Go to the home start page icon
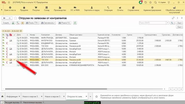This screenshot has height=104, width=185. click(2, 96)
